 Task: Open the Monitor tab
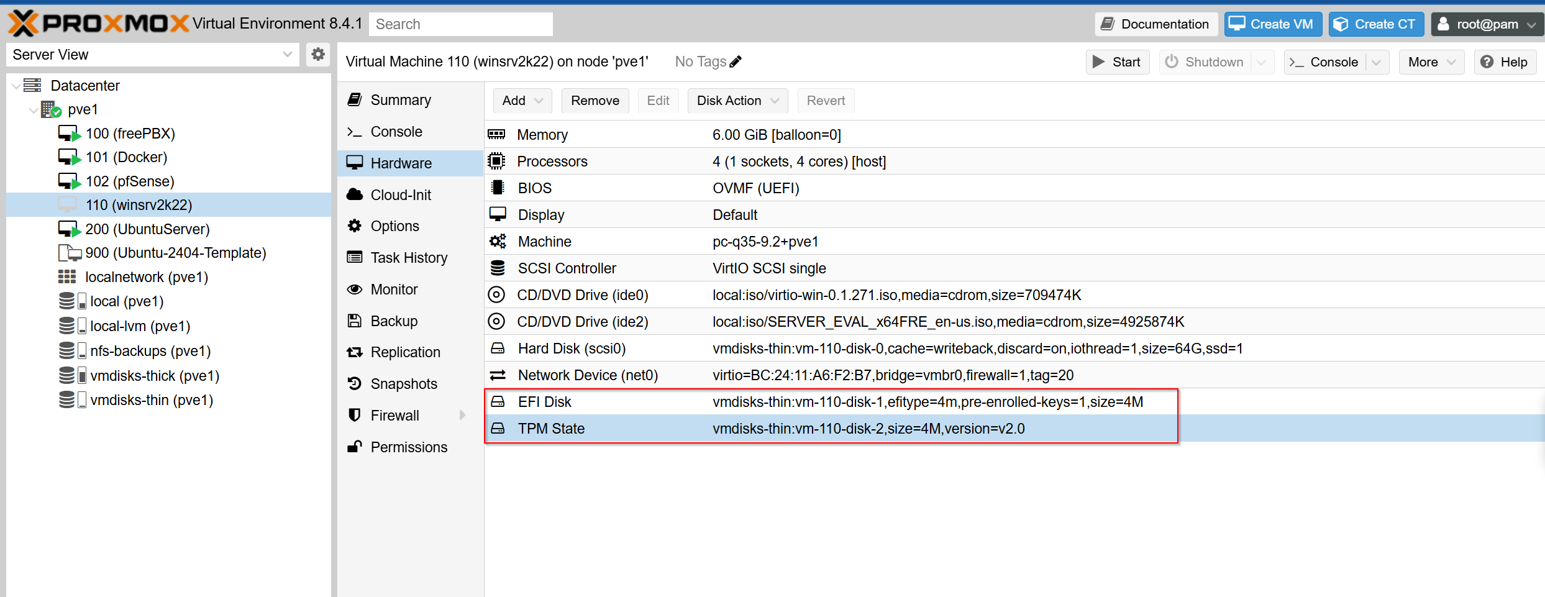point(410,289)
